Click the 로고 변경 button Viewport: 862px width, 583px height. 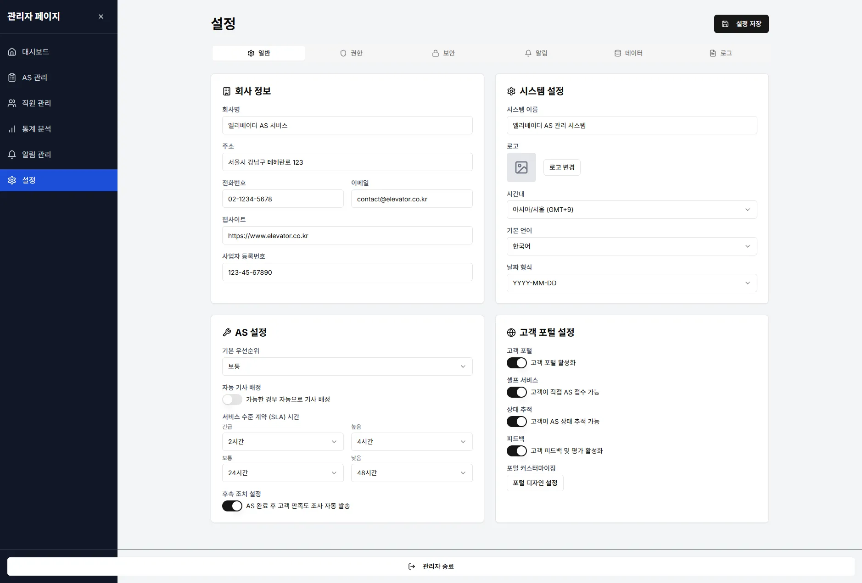click(562, 167)
